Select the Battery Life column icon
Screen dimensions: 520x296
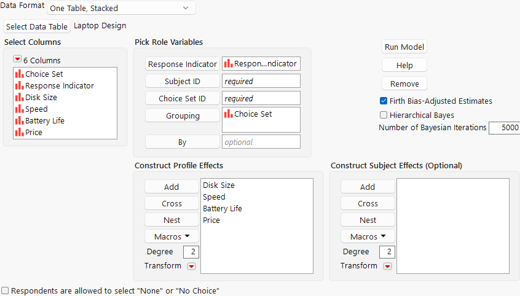click(x=20, y=120)
